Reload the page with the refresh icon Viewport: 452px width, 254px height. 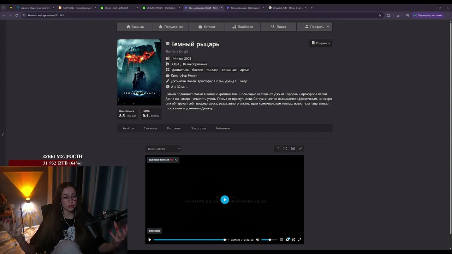17,15
